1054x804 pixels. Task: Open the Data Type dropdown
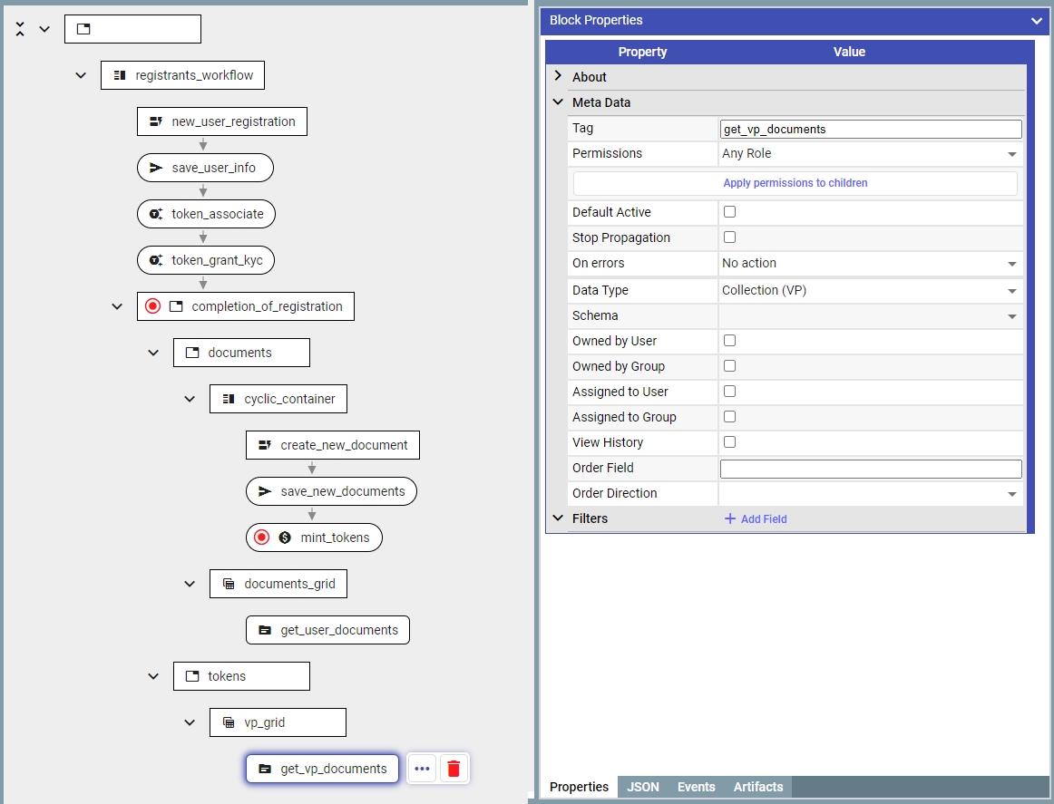tap(869, 290)
